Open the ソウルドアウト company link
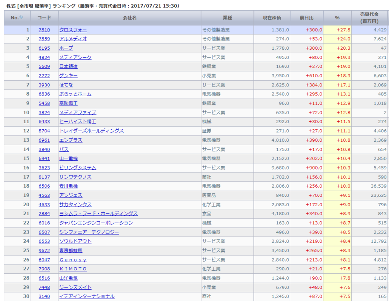This screenshot has height=301, width=389. (x=75, y=241)
